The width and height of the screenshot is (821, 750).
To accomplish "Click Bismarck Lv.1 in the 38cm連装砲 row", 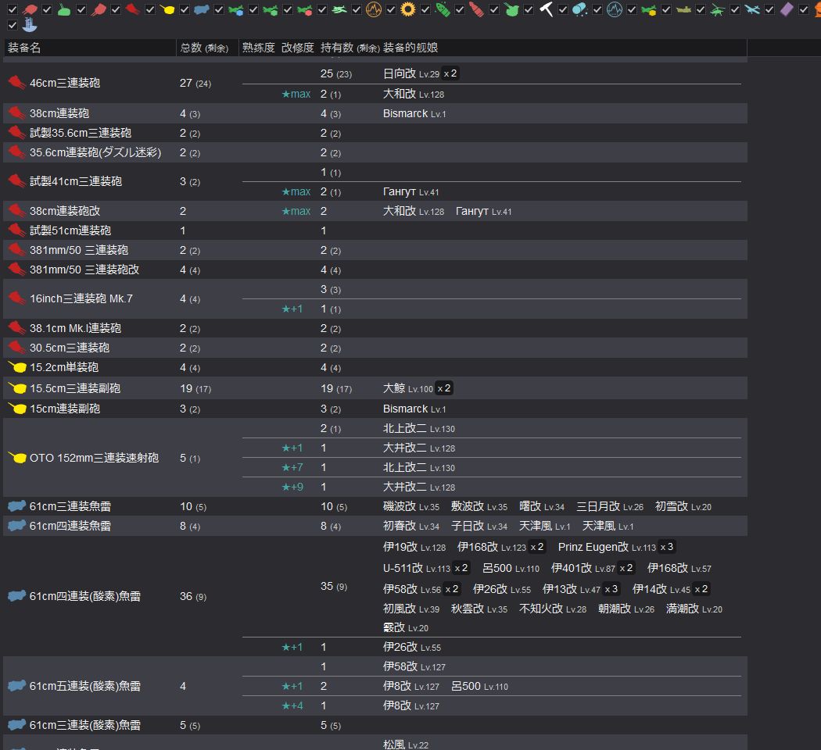I will (x=414, y=113).
